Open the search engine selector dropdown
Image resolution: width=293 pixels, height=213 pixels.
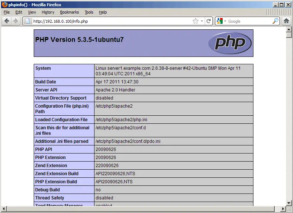[x=225, y=21]
